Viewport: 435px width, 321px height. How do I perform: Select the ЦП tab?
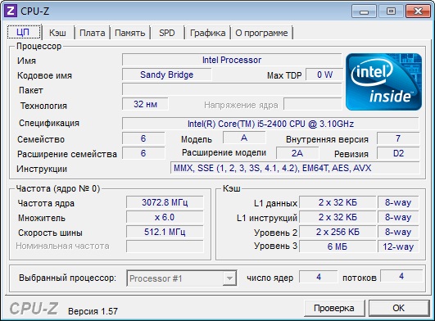click(x=23, y=32)
